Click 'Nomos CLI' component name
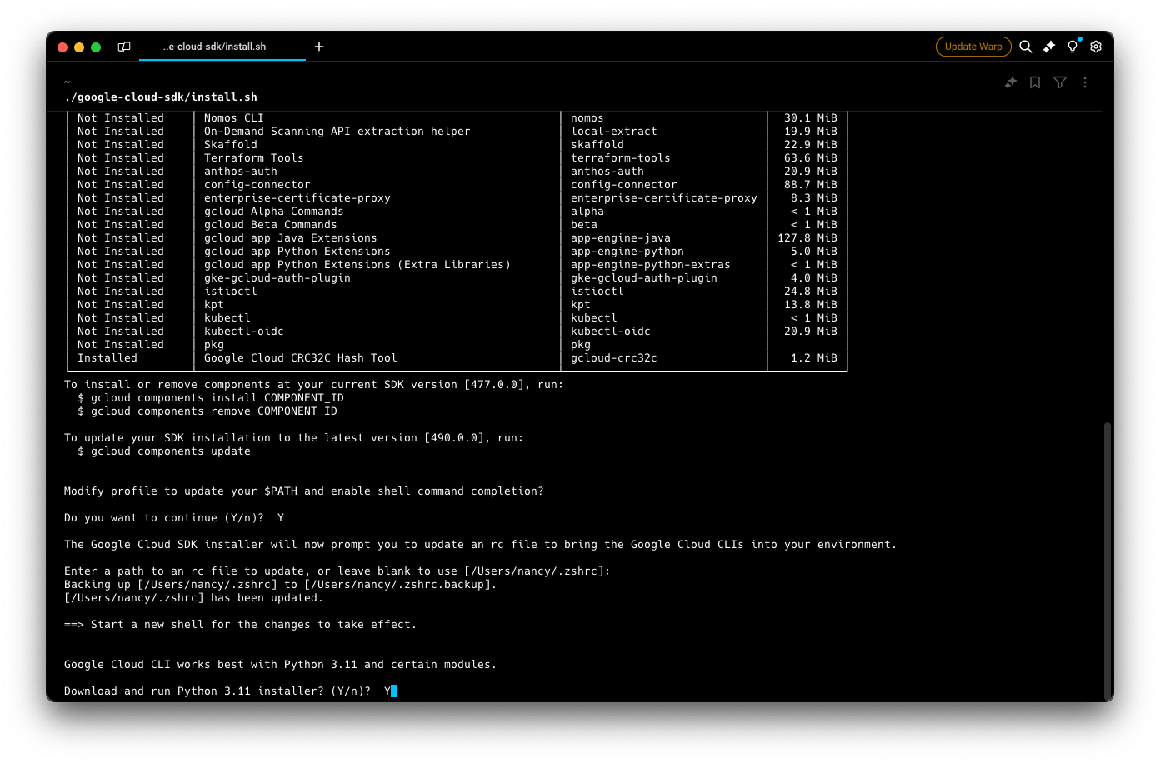 (234, 118)
